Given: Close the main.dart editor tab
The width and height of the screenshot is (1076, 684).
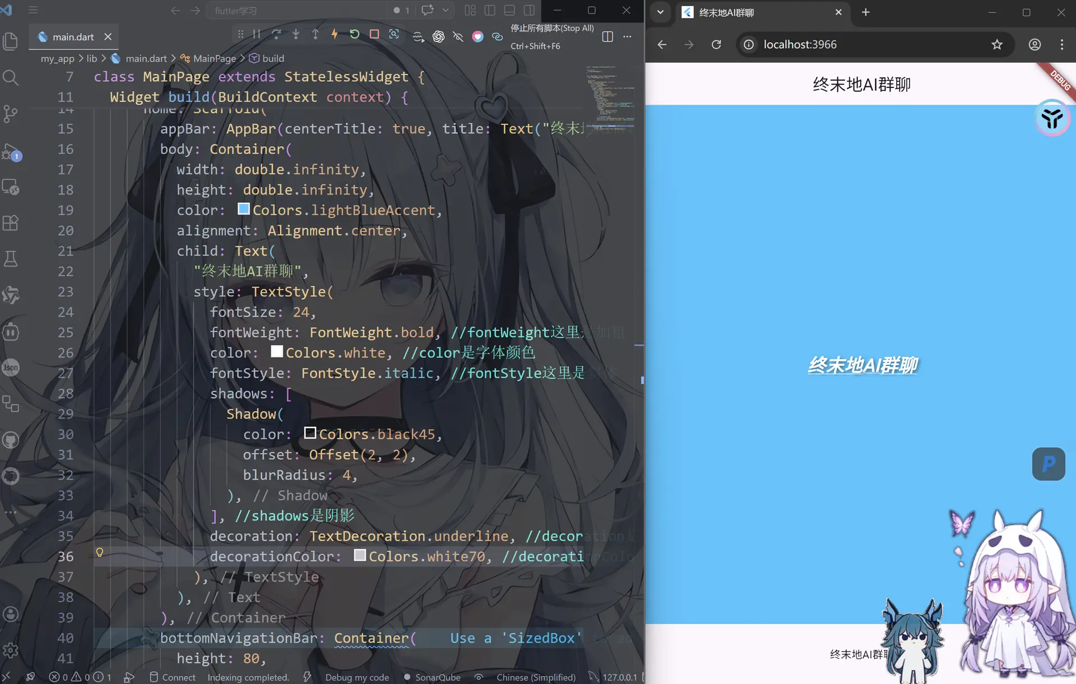Looking at the screenshot, I should [x=108, y=36].
